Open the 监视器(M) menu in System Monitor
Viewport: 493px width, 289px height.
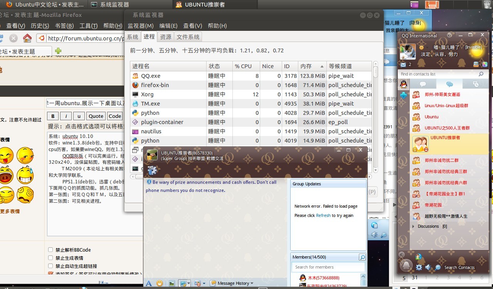coord(141,26)
